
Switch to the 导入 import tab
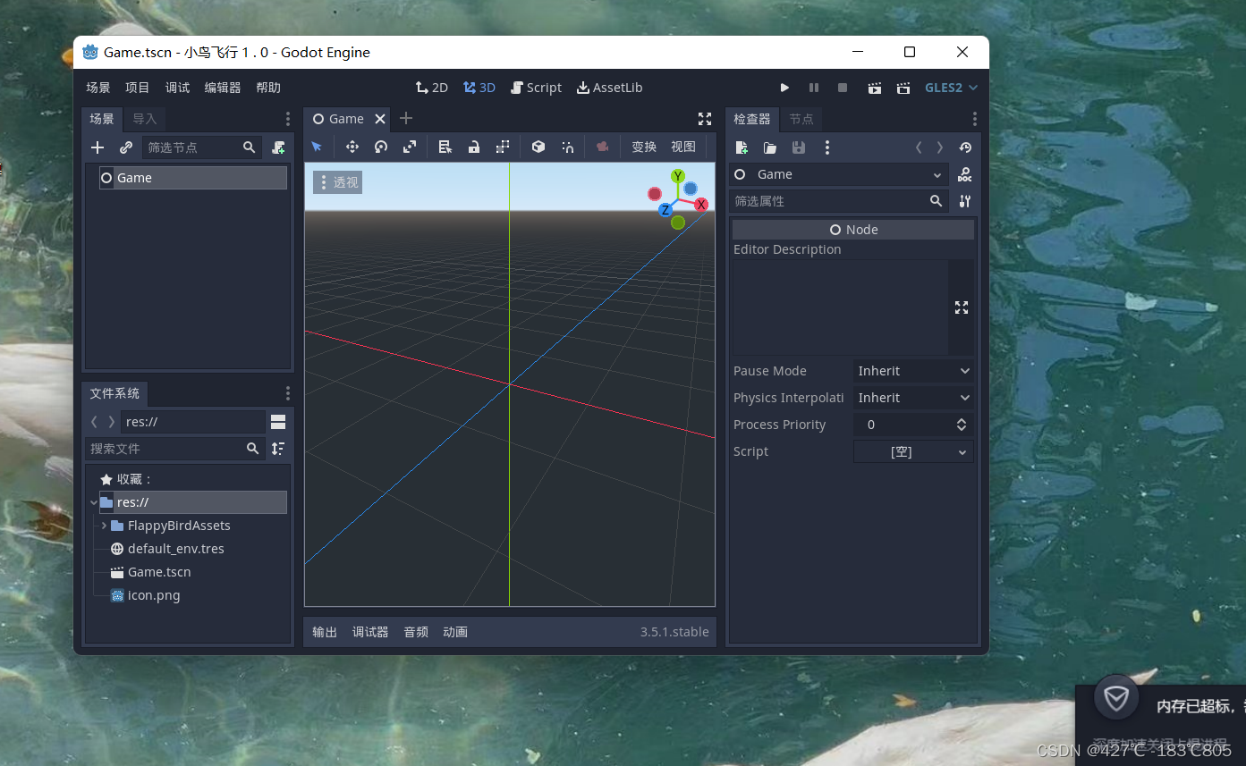[144, 119]
